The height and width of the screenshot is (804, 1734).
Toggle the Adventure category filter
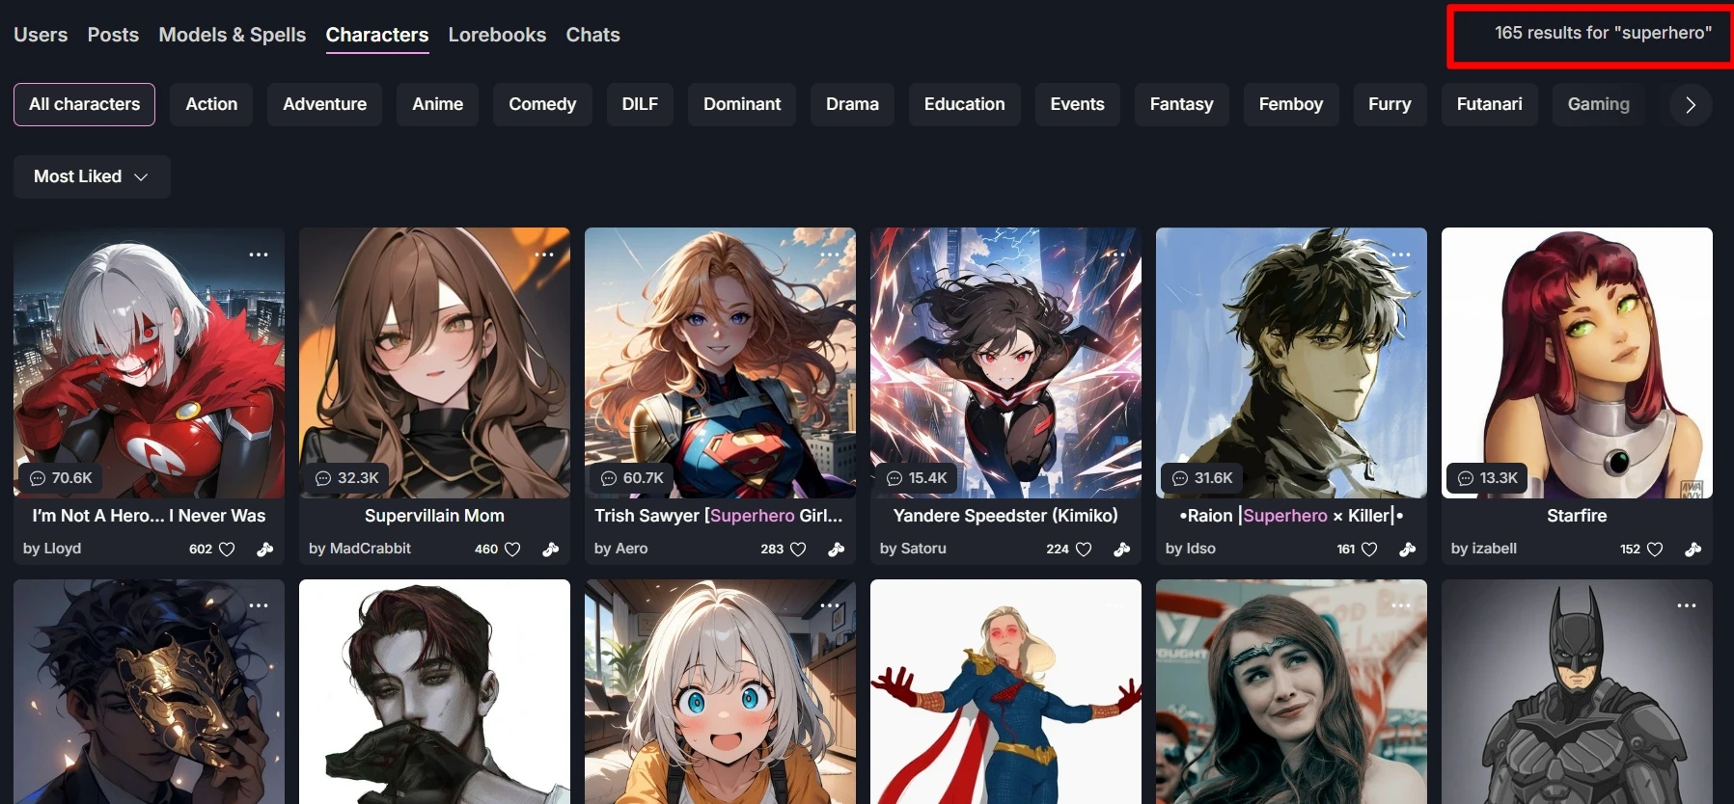coord(324,104)
